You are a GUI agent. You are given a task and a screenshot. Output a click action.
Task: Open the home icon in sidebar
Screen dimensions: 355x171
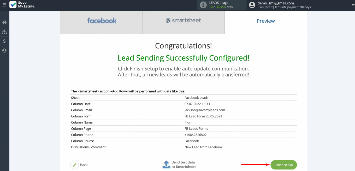tap(4, 22)
